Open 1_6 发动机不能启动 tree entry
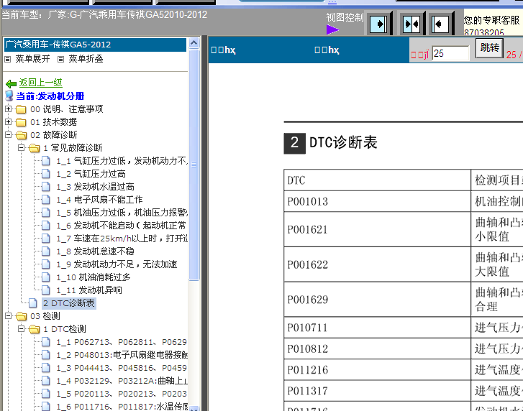Viewport: 523px width, 411px height. coord(122,226)
